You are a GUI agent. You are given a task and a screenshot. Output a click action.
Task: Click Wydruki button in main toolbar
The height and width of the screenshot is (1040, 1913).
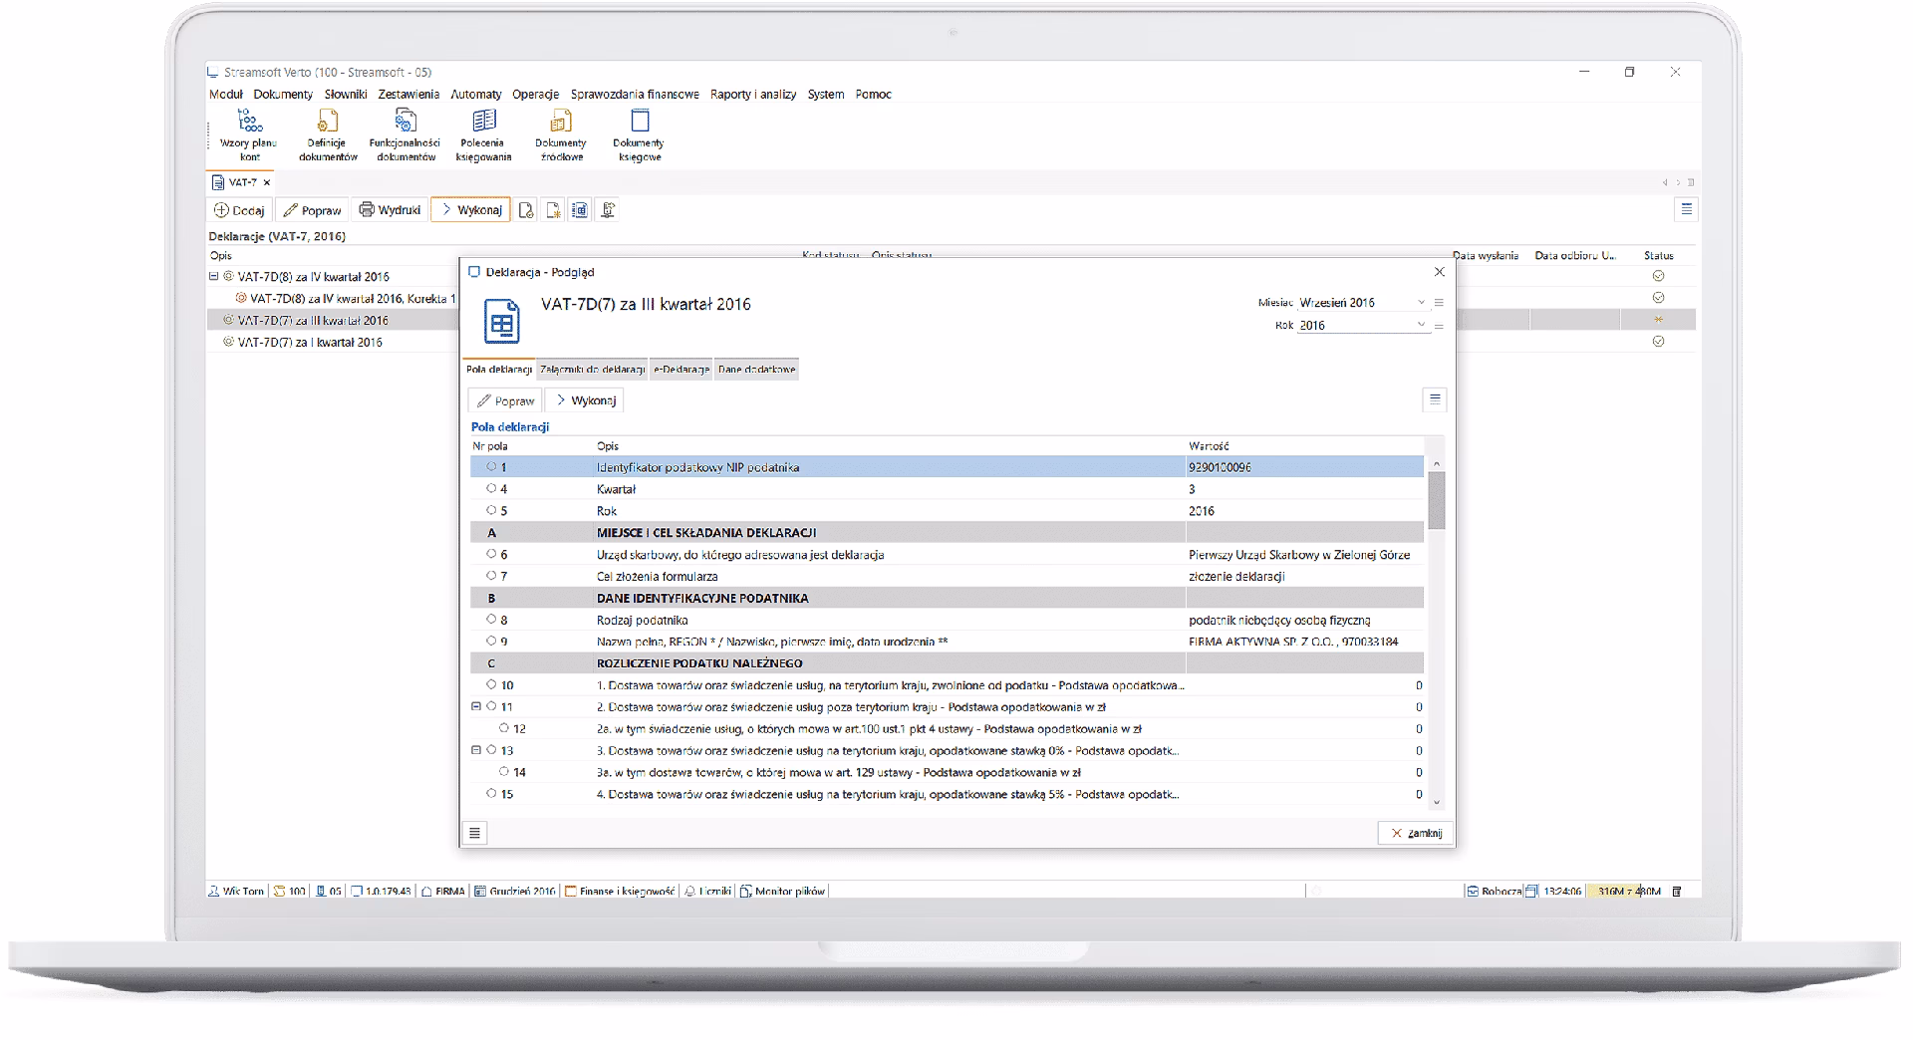tap(391, 210)
